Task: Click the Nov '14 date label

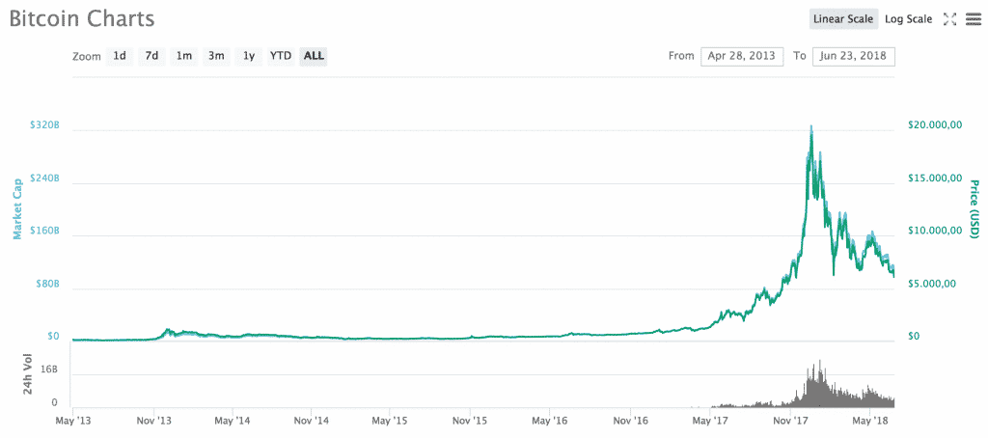Action: coord(314,419)
